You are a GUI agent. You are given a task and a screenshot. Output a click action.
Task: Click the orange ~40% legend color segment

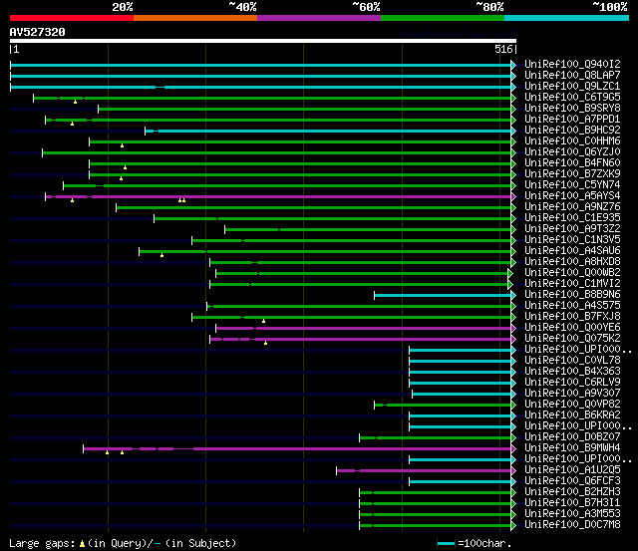click(x=195, y=18)
